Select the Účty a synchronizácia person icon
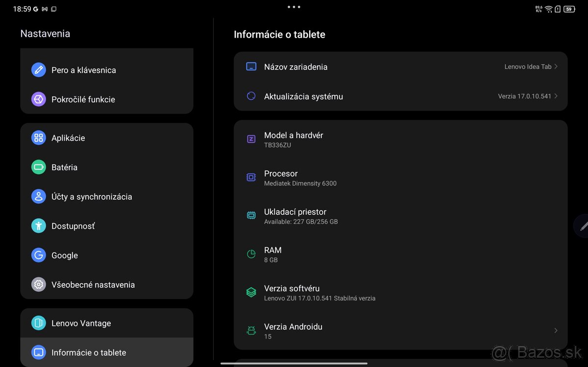 [38, 196]
